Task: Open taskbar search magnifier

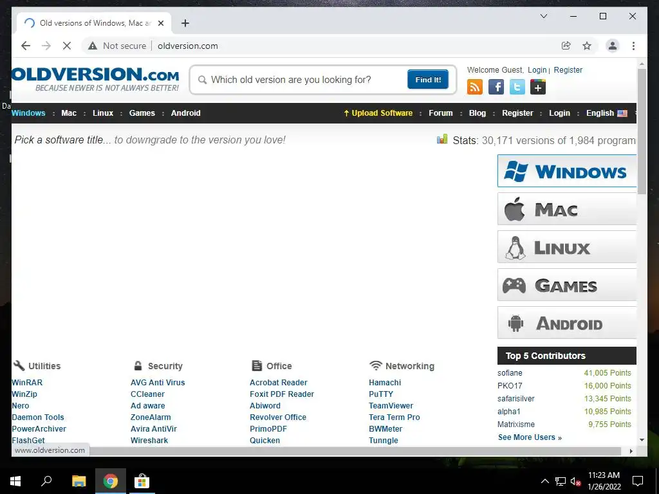Action: click(x=46, y=481)
